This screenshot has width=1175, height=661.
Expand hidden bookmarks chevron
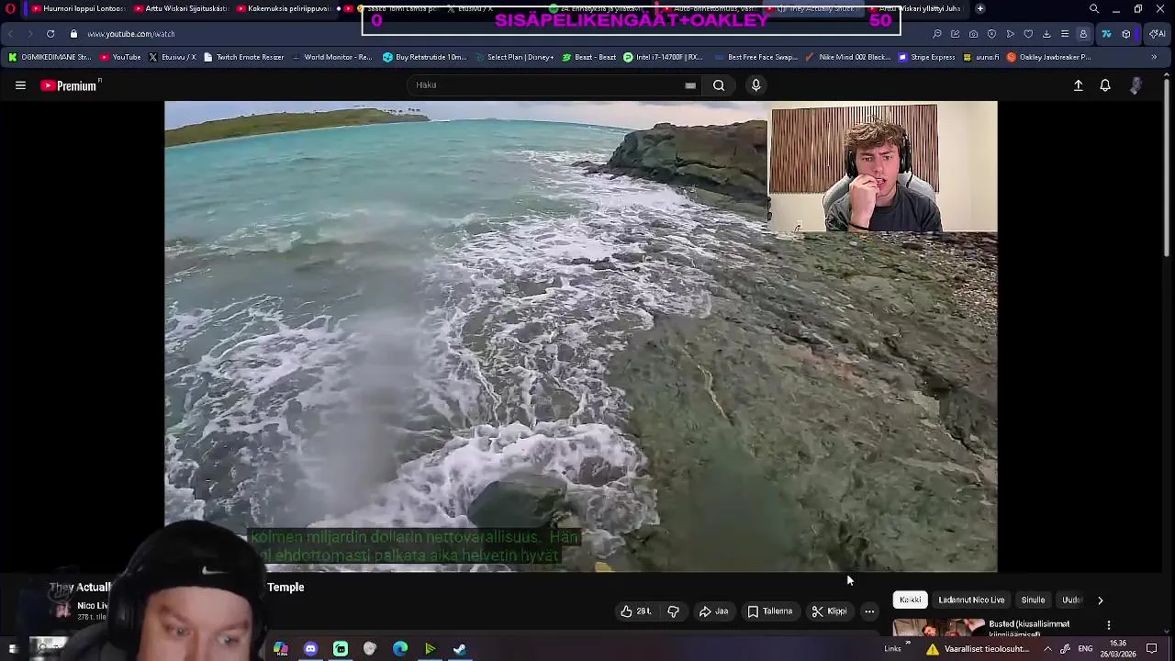pos(1154,57)
